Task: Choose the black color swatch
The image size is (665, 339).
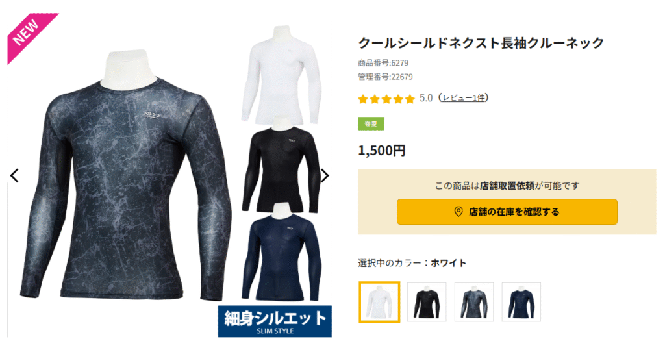Action: (x=427, y=302)
